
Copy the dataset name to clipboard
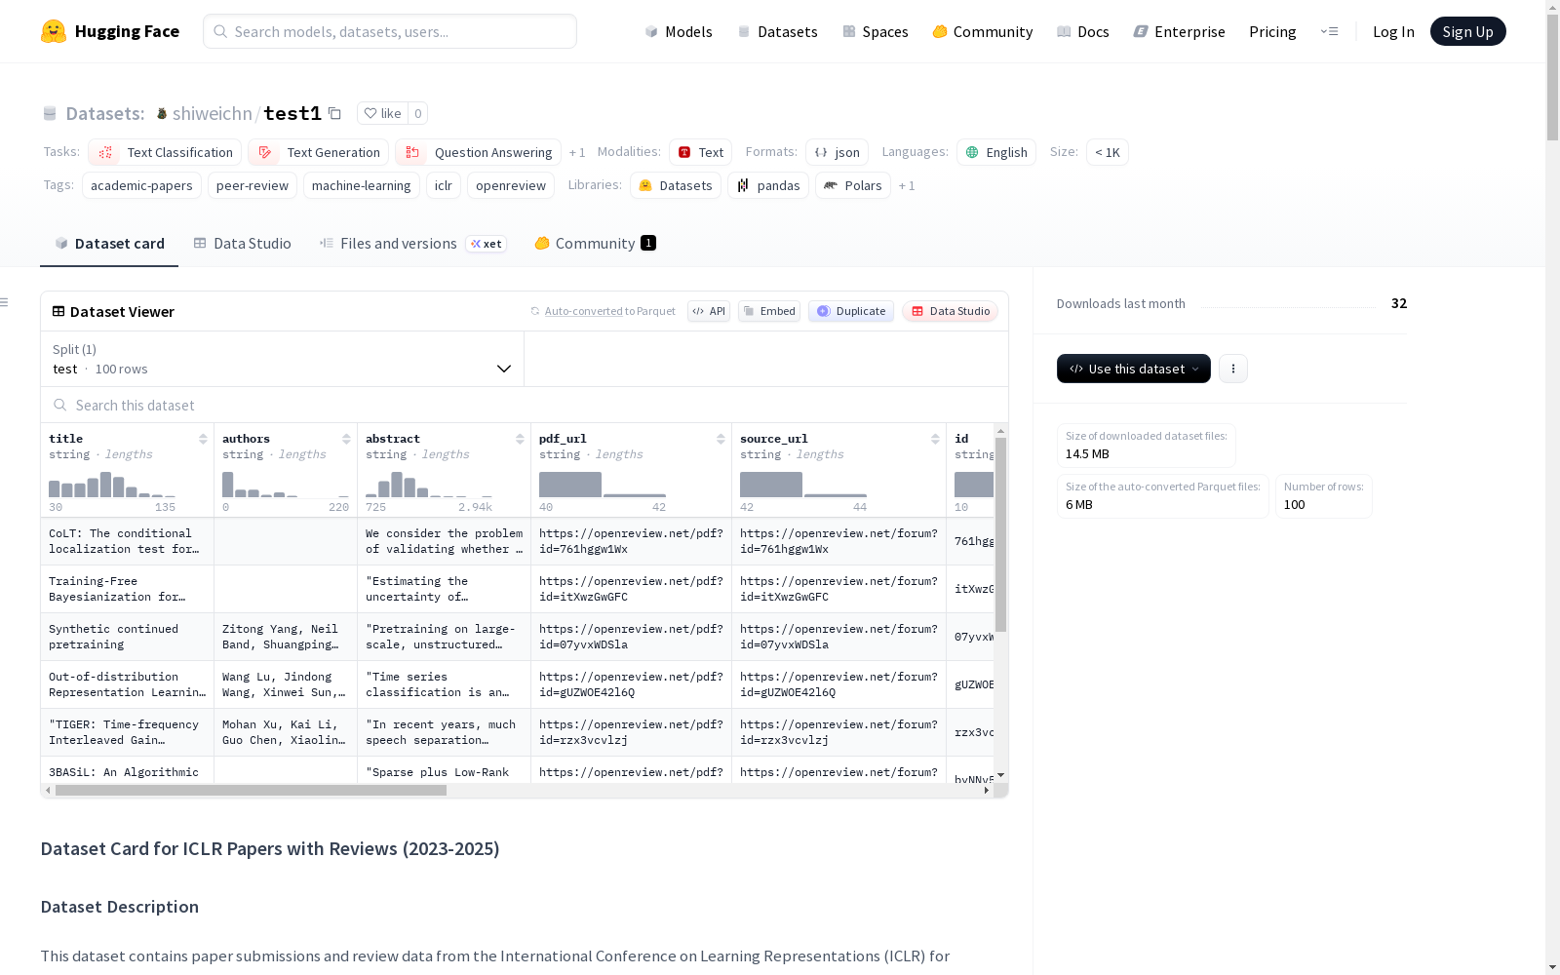pos(334,113)
